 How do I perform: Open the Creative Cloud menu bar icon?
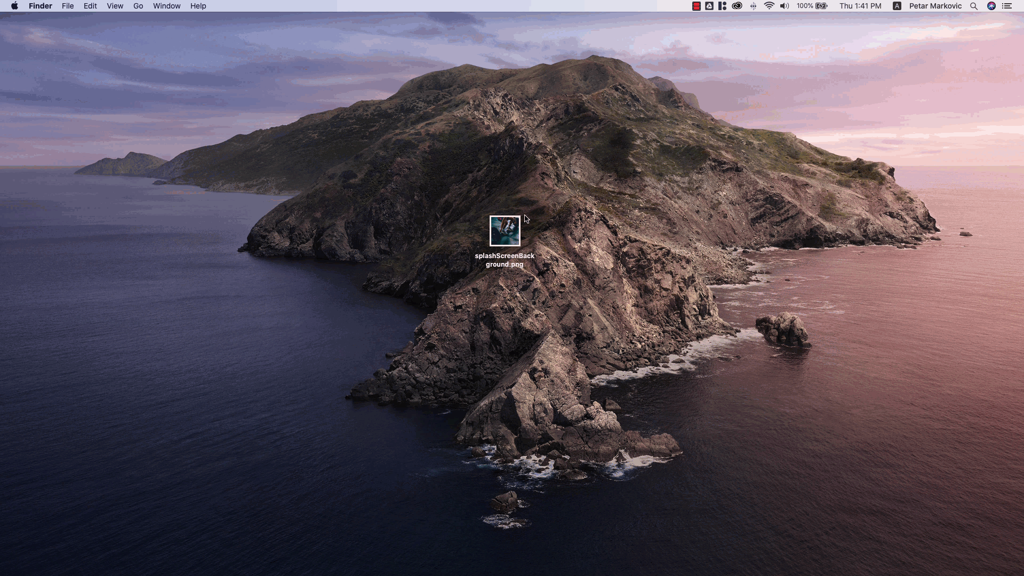[737, 6]
